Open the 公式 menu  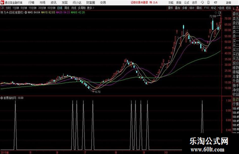tap(187, 3)
